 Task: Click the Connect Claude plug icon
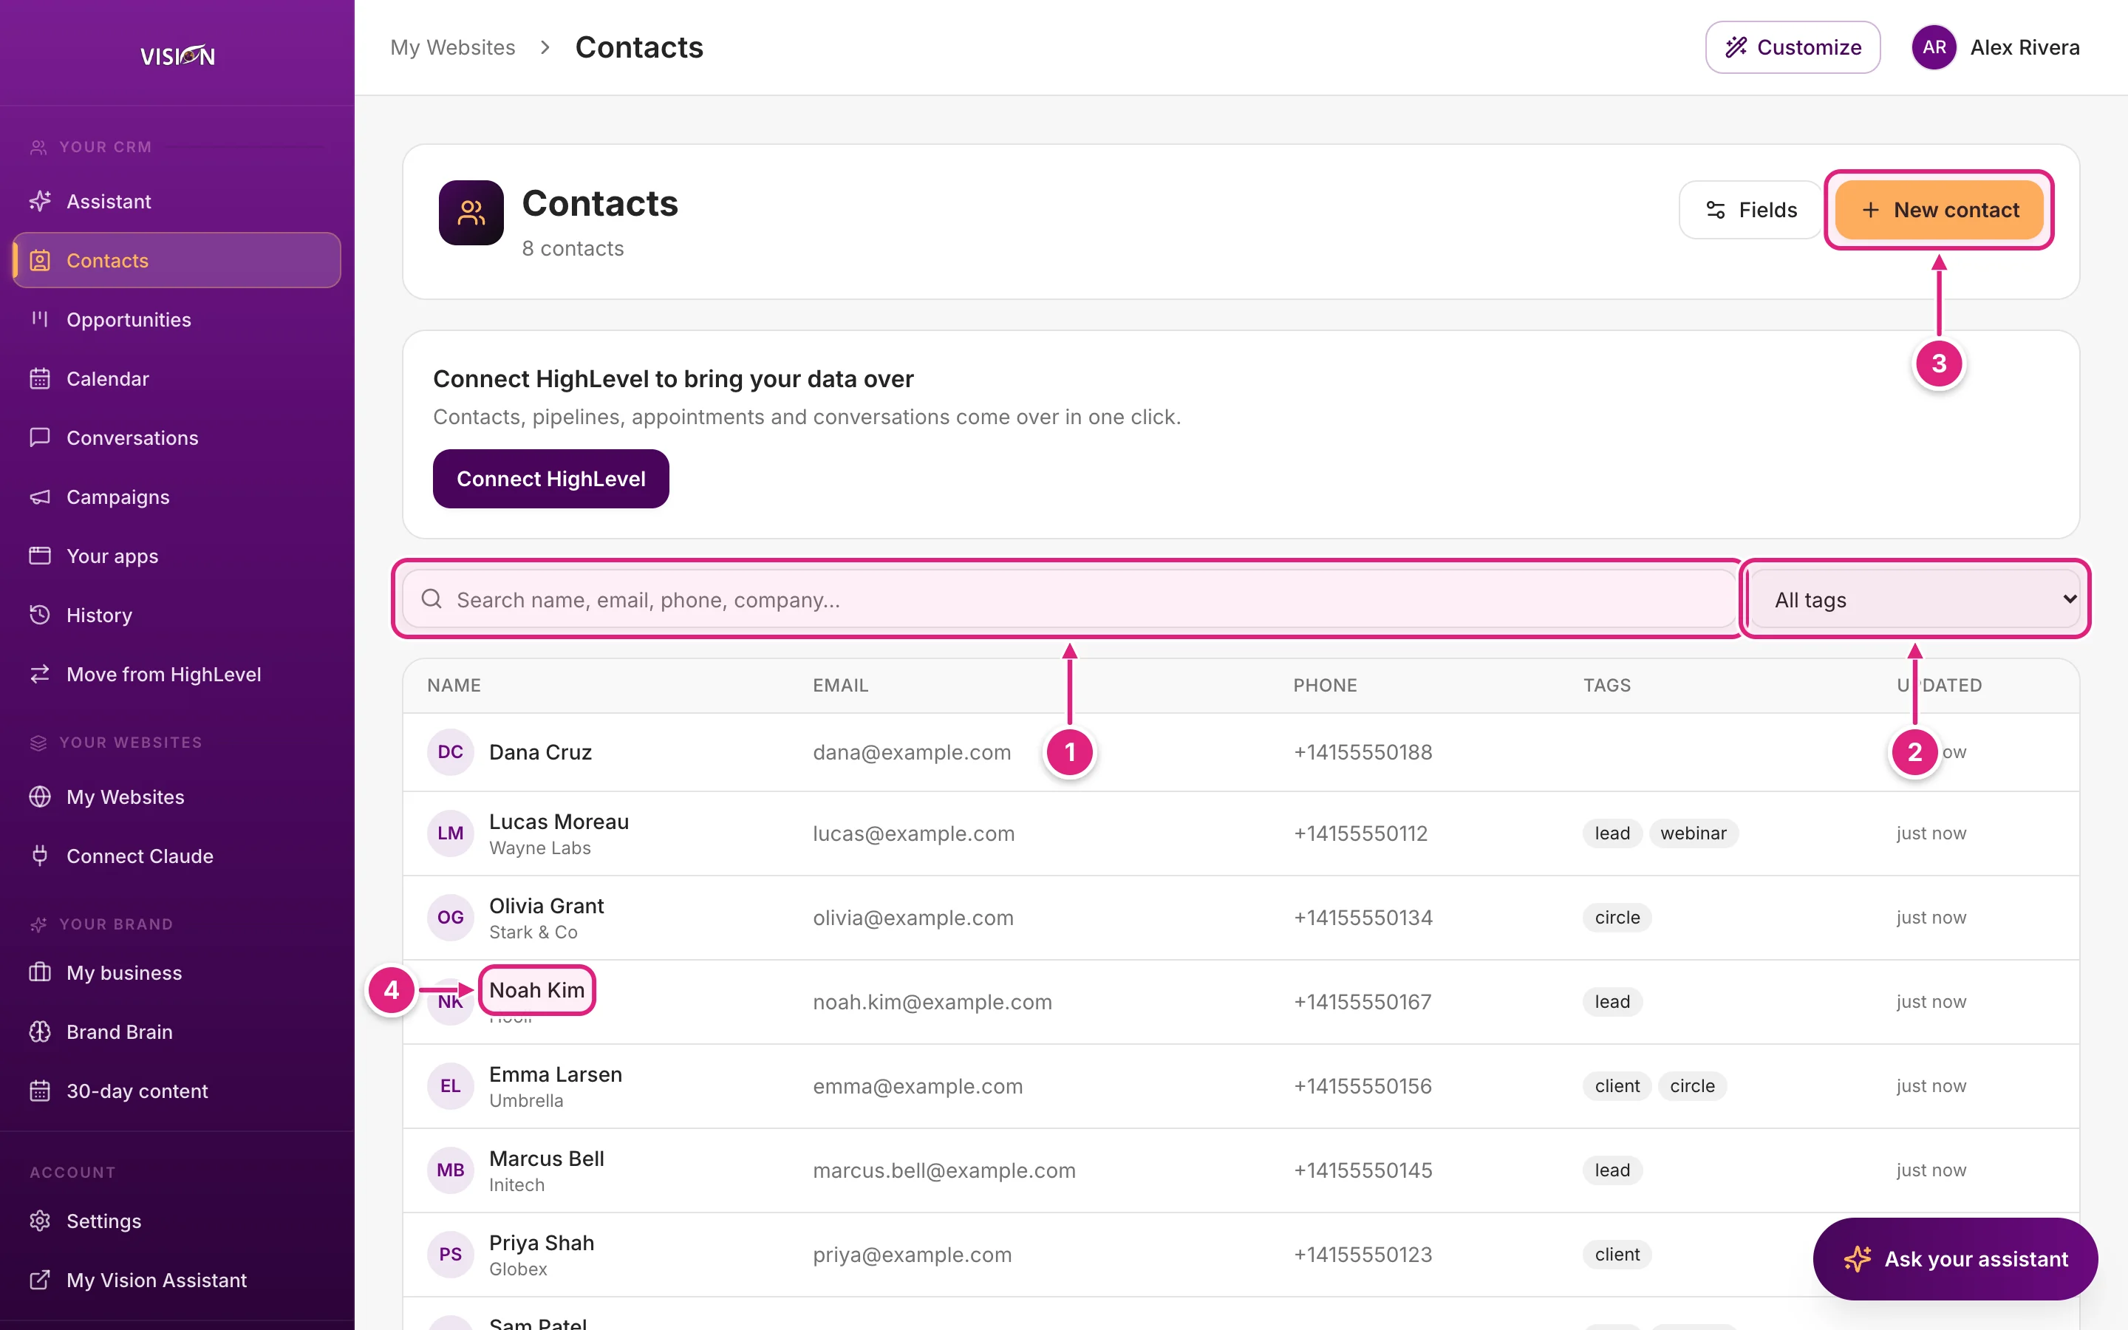[x=40, y=856]
